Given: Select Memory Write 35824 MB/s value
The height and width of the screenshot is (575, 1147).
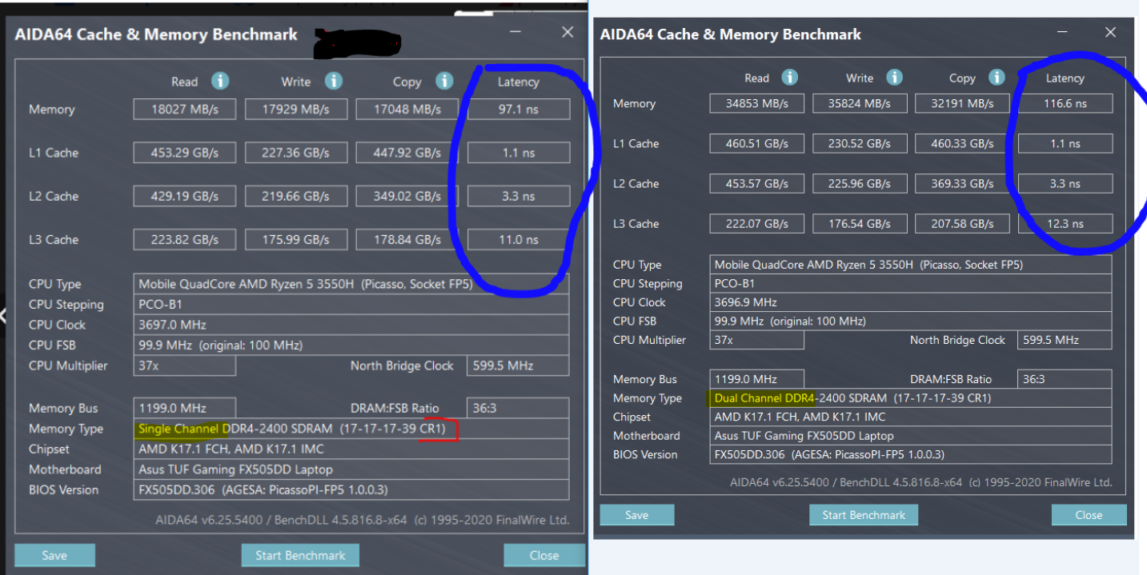Looking at the screenshot, I should (860, 103).
